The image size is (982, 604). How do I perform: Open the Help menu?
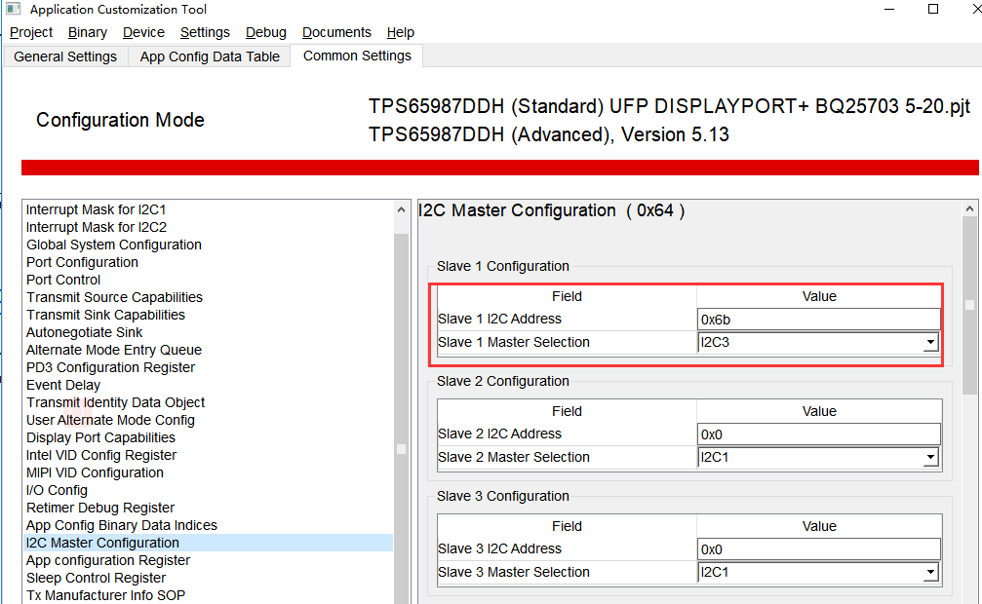pos(400,32)
